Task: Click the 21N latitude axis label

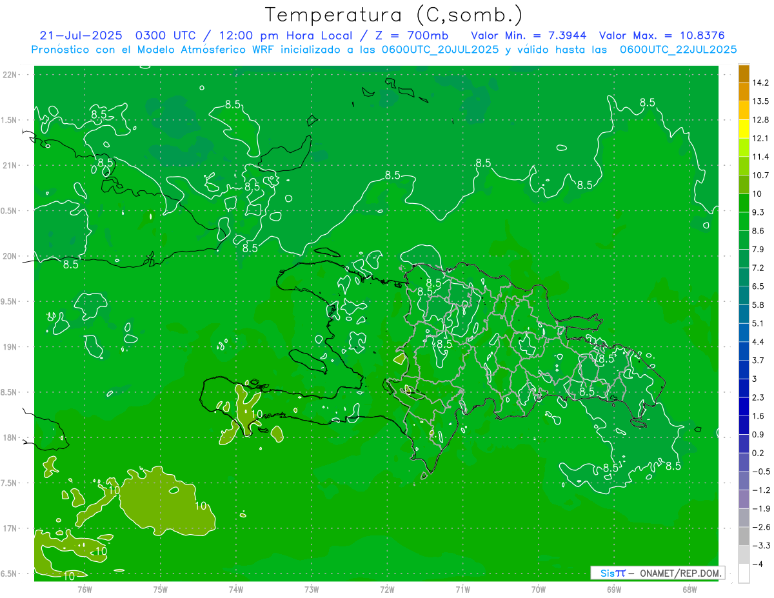Action: 10,165
